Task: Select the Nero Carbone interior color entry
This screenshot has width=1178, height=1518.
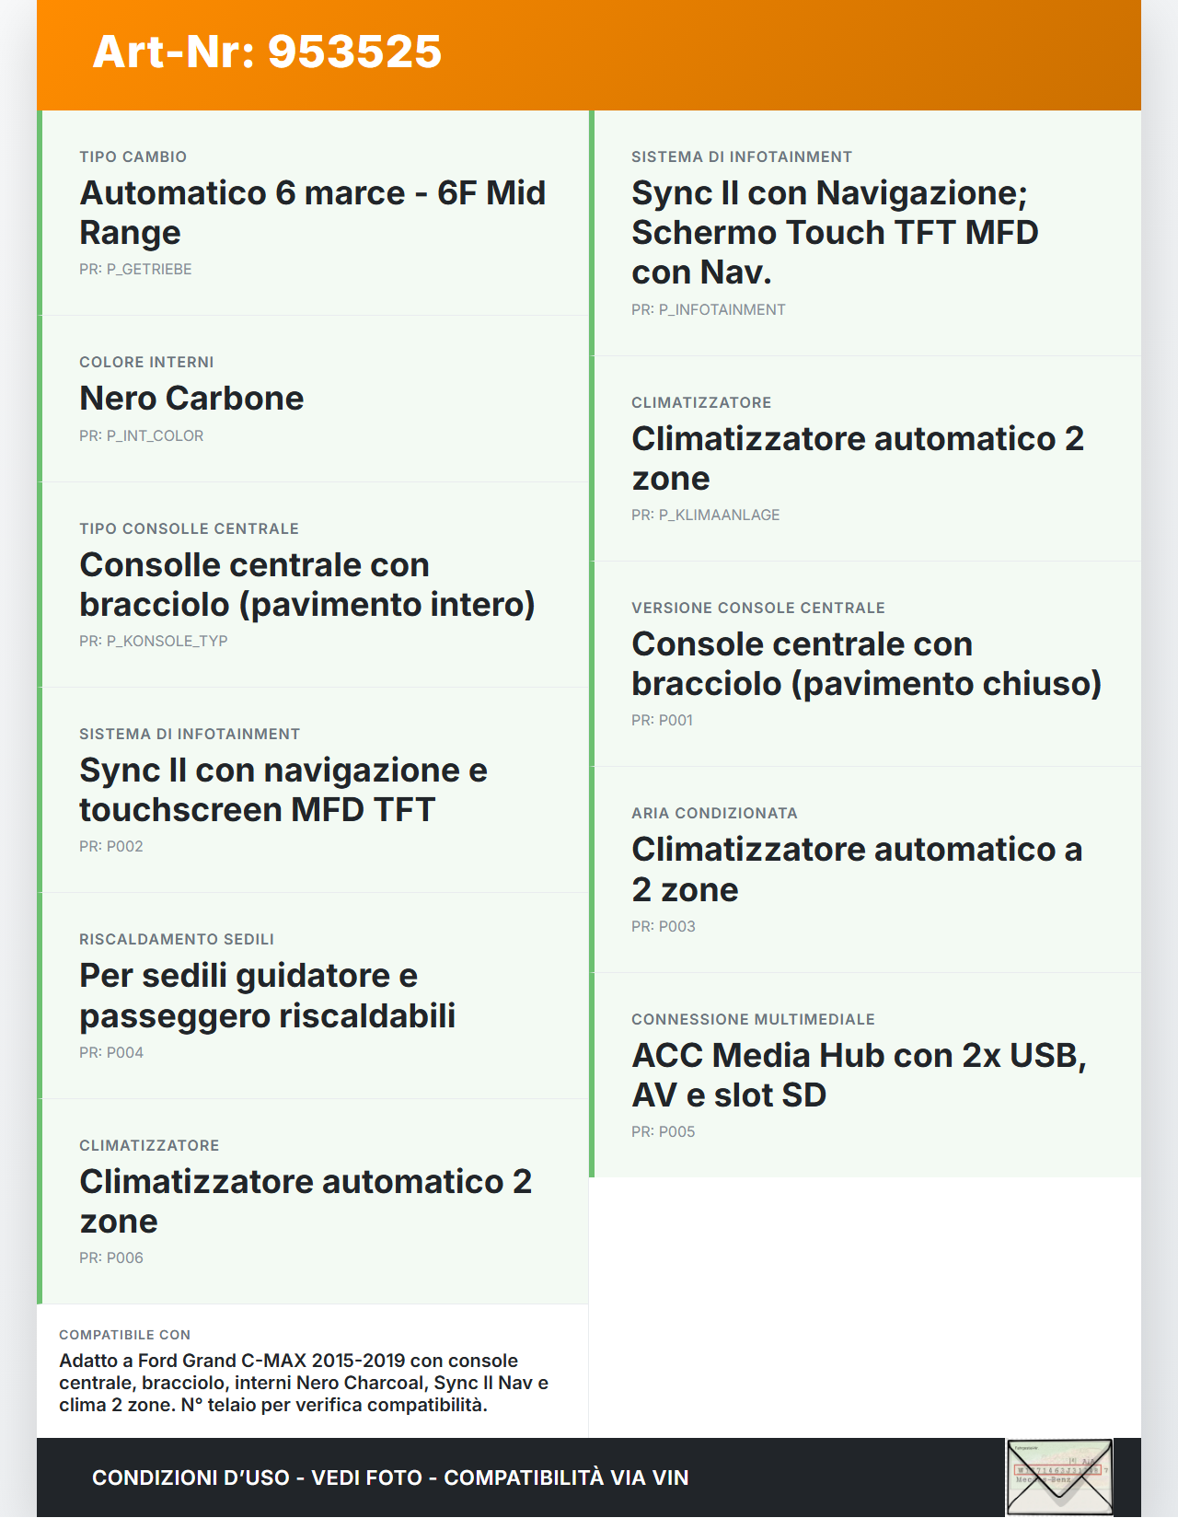Action: tap(191, 399)
